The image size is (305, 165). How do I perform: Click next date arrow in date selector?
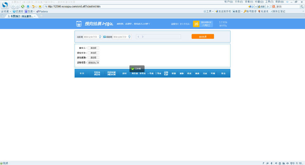pyautogui.click(x=143, y=37)
